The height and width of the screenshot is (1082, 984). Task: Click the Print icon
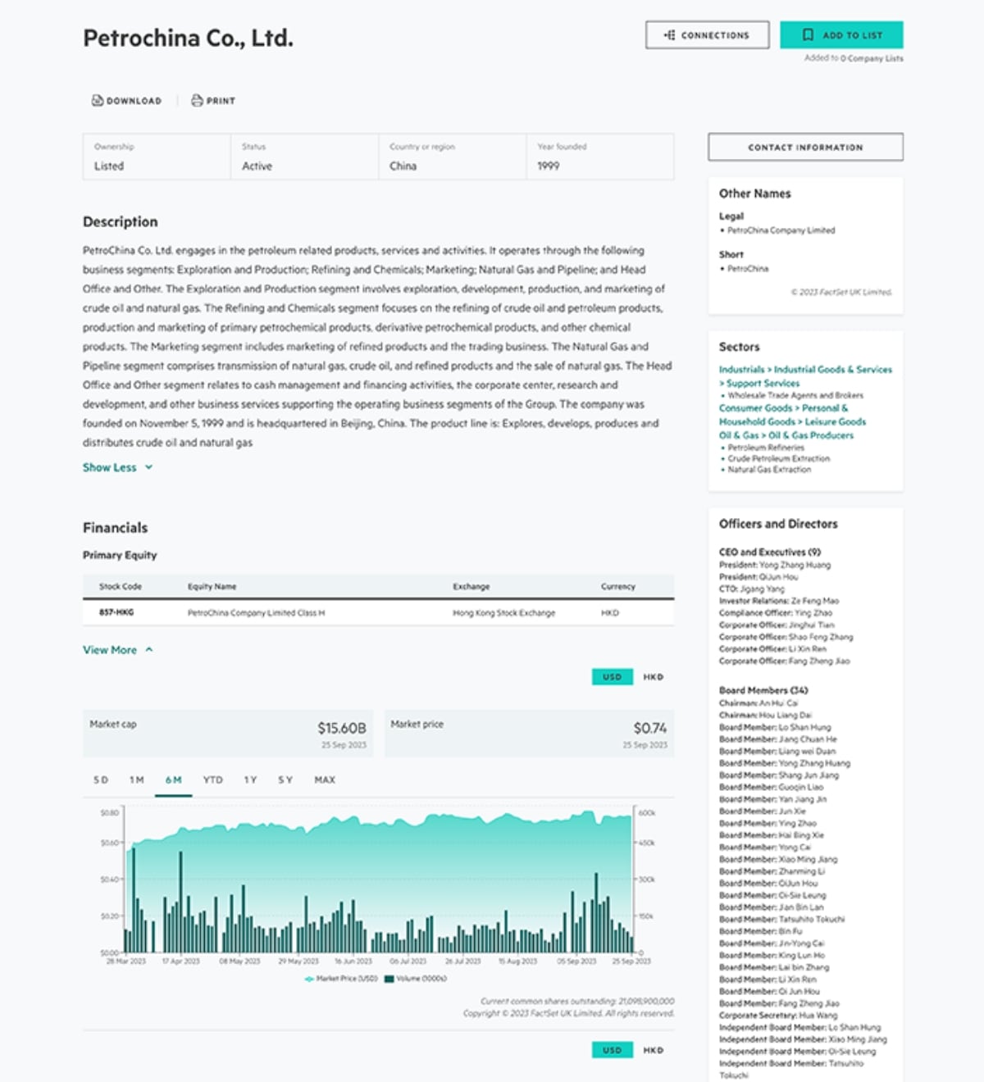[197, 101]
